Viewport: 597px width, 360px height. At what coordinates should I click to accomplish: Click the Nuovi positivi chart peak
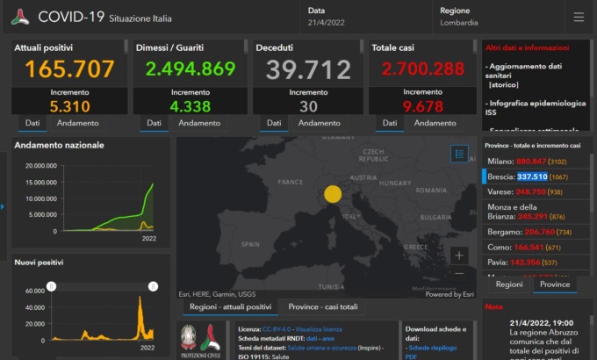[140, 298]
